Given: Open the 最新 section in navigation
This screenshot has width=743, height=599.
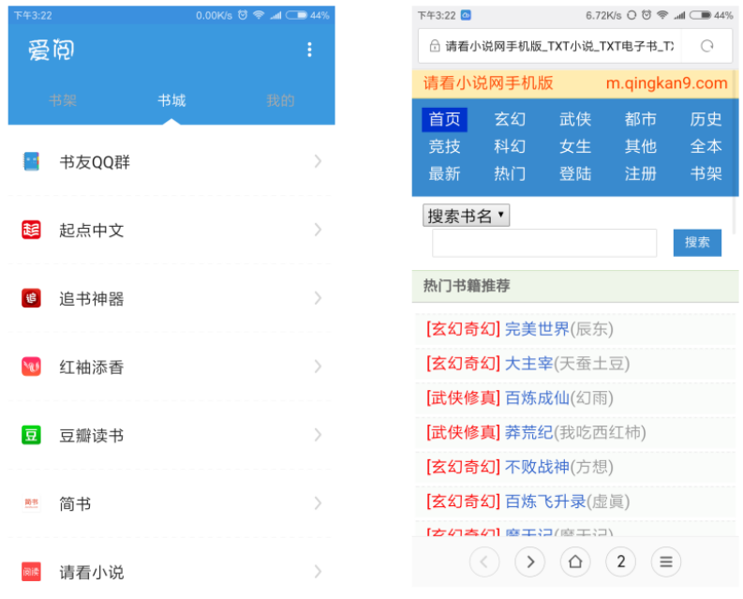Looking at the screenshot, I should 444,174.
